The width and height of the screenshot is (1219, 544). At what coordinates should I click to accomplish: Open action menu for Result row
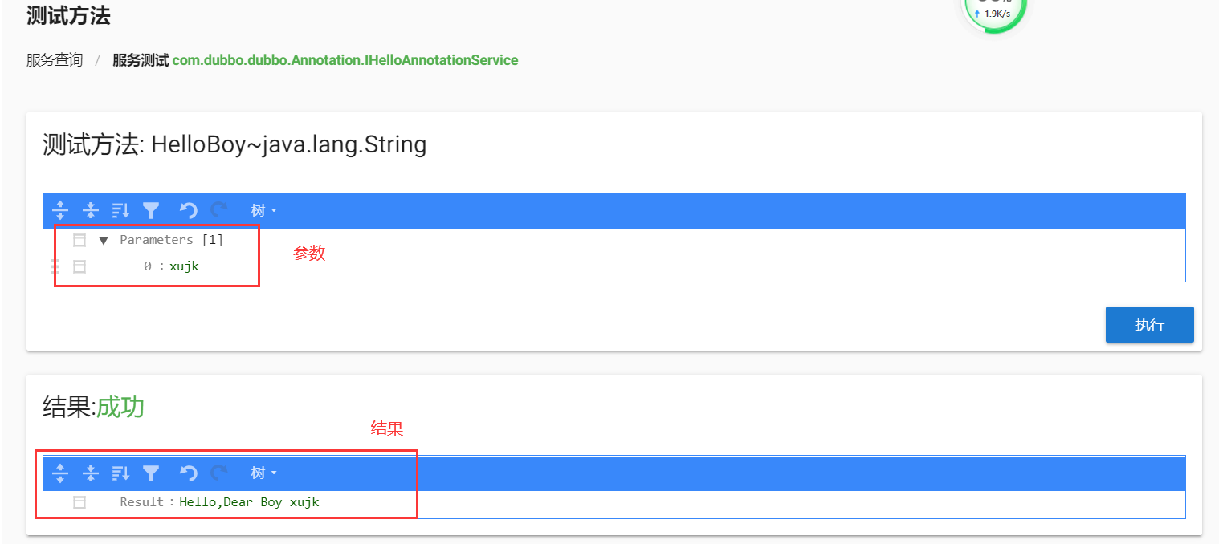click(x=79, y=502)
